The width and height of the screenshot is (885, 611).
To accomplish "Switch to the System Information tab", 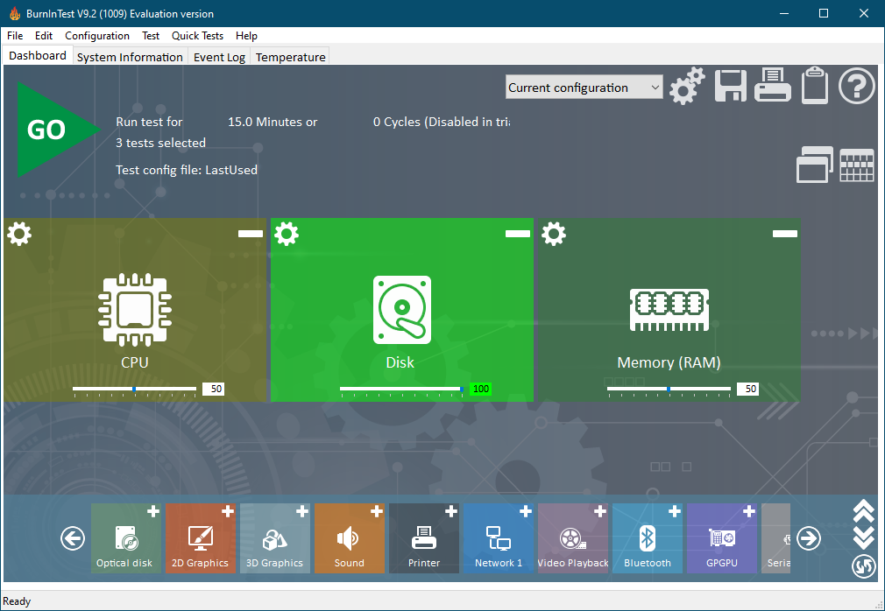I will coord(130,57).
